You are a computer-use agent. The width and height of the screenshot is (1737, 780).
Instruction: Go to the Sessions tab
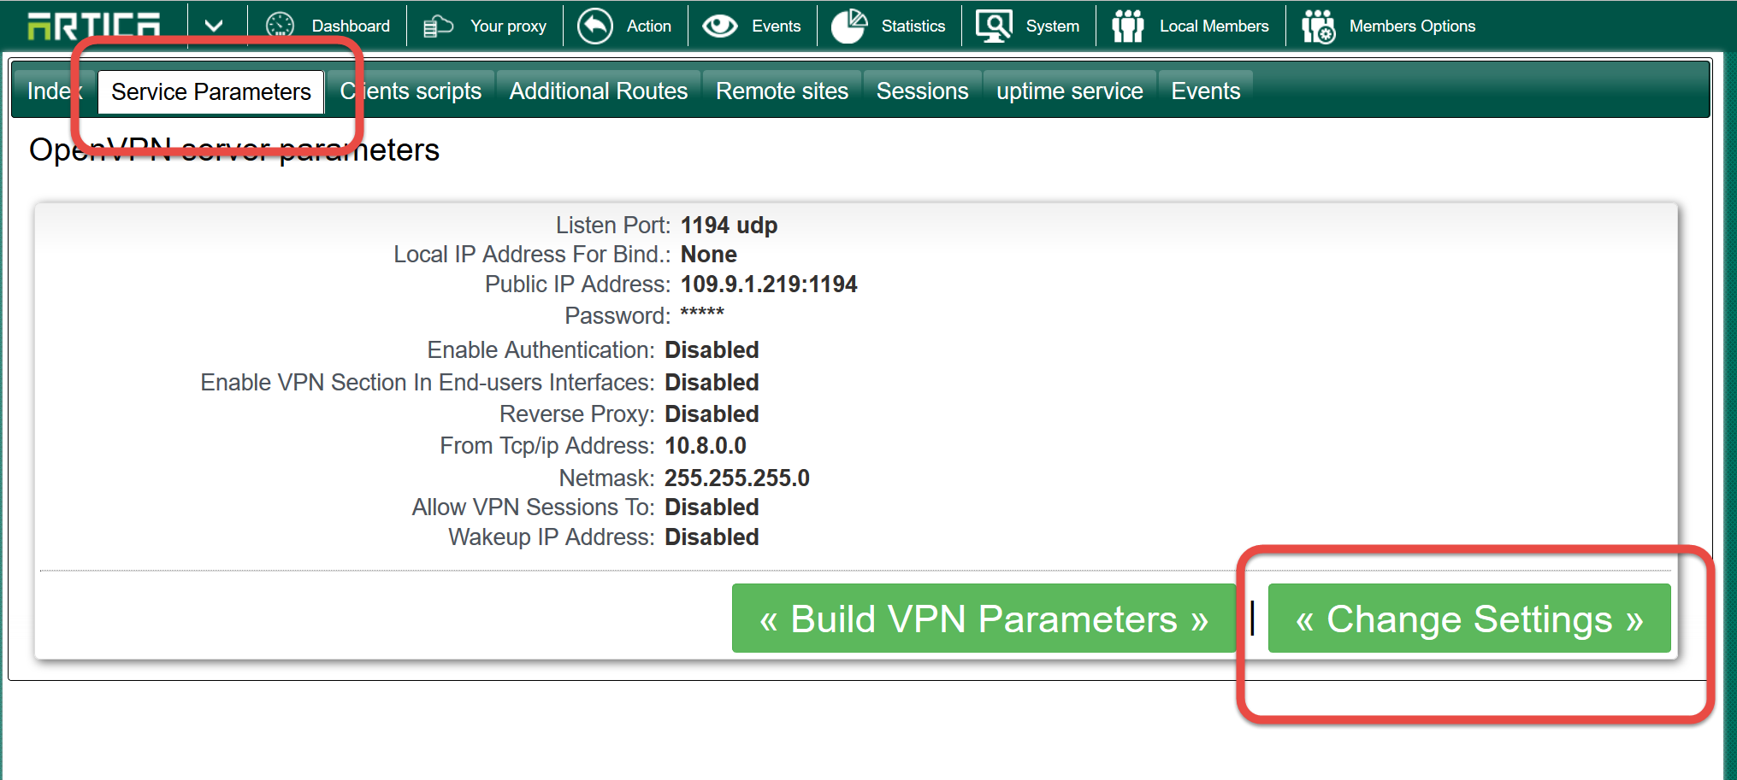922,91
